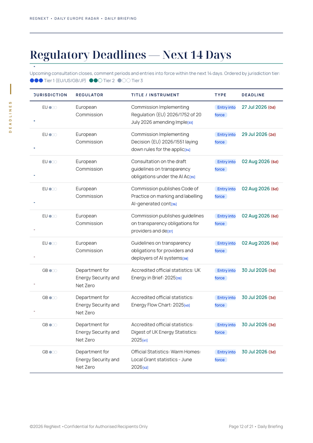This screenshot has width=313, height=443.
Task: Select Guidelines on transparency obligations for providers title
Action: pyautogui.click(x=162, y=251)
